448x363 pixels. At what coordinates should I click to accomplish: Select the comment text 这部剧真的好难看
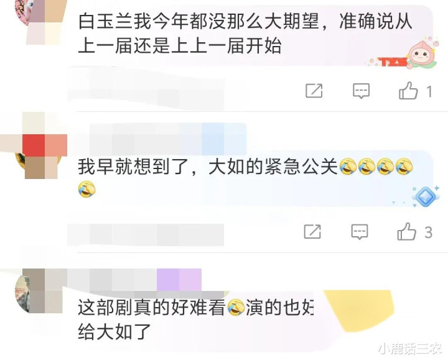pyautogui.click(x=152, y=308)
